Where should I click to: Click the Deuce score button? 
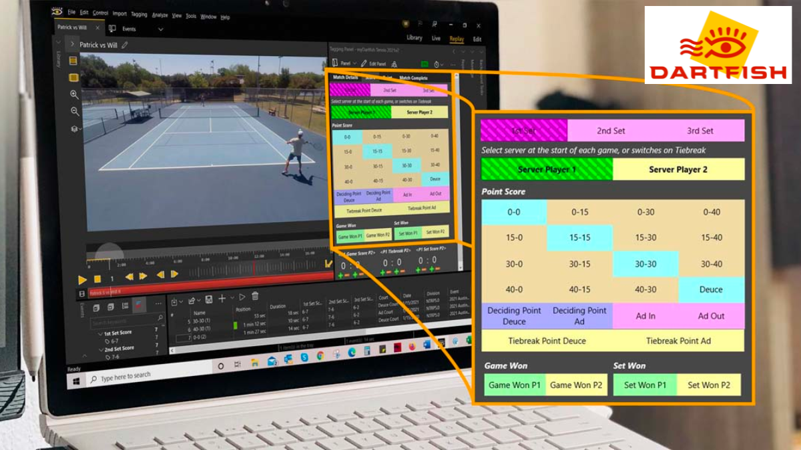(711, 289)
